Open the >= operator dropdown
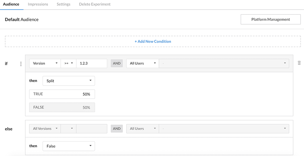This screenshot has width=304, height=156. coord(68,63)
